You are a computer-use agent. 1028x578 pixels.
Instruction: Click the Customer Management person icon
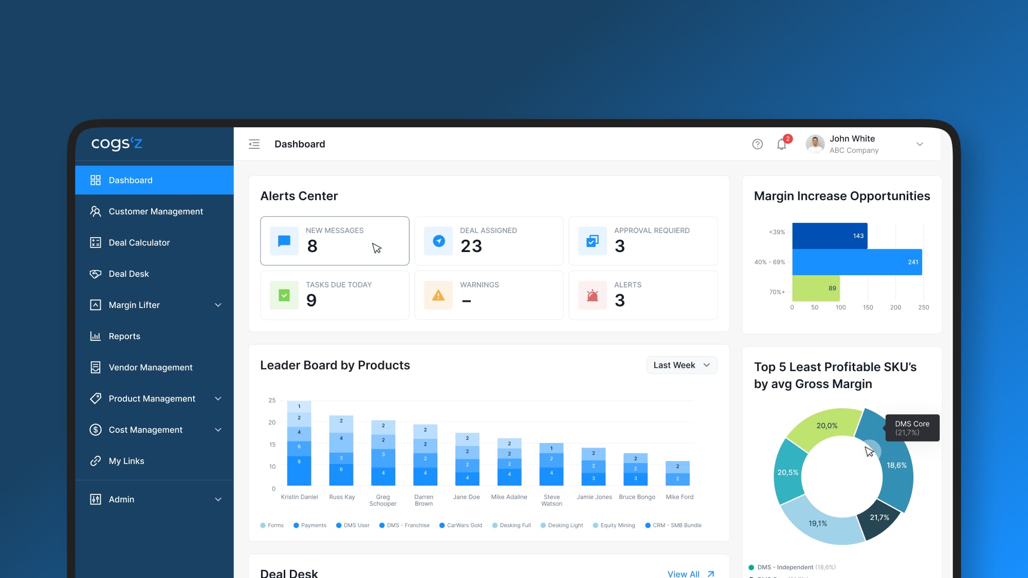[x=96, y=211]
